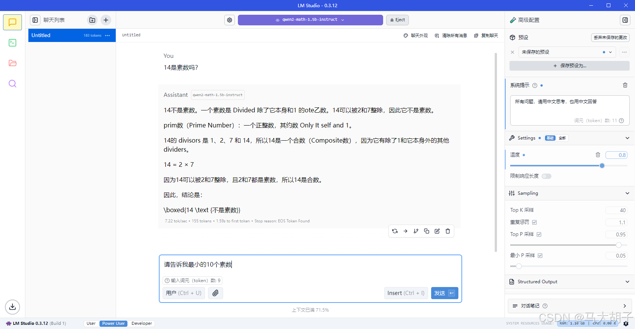Attach a file with the paperclip

pos(215,293)
